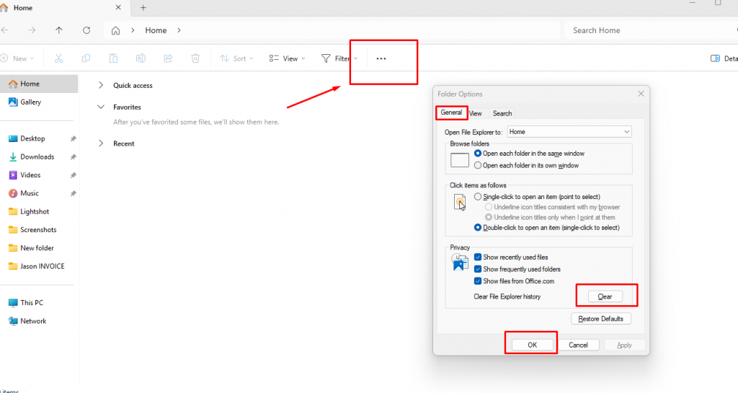Image resolution: width=738 pixels, height=393 pixels.
Task: Collapse the Favorites section
Action: (101, 107)
